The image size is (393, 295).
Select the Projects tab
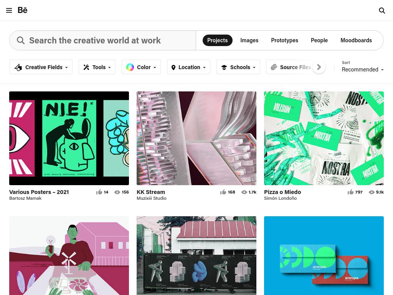pyautogui.click(x=217, y=40)
